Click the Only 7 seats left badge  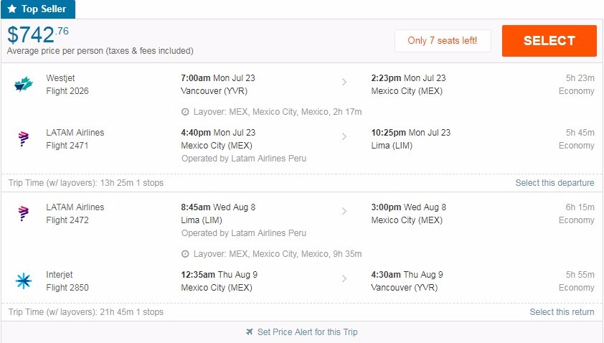[443, 41]
